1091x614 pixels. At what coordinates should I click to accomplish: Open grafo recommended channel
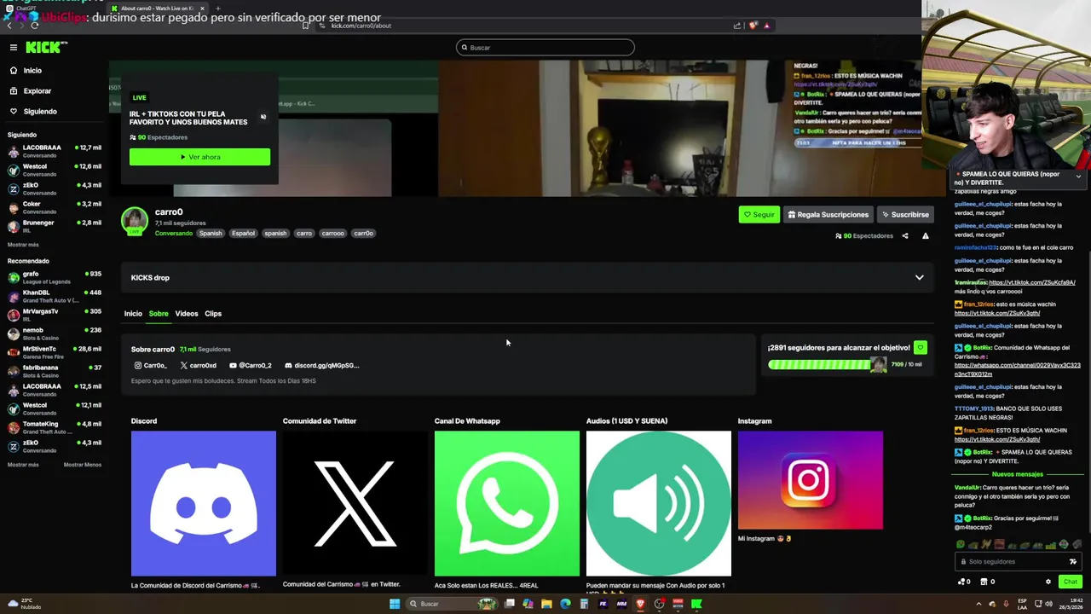[54, 277]
